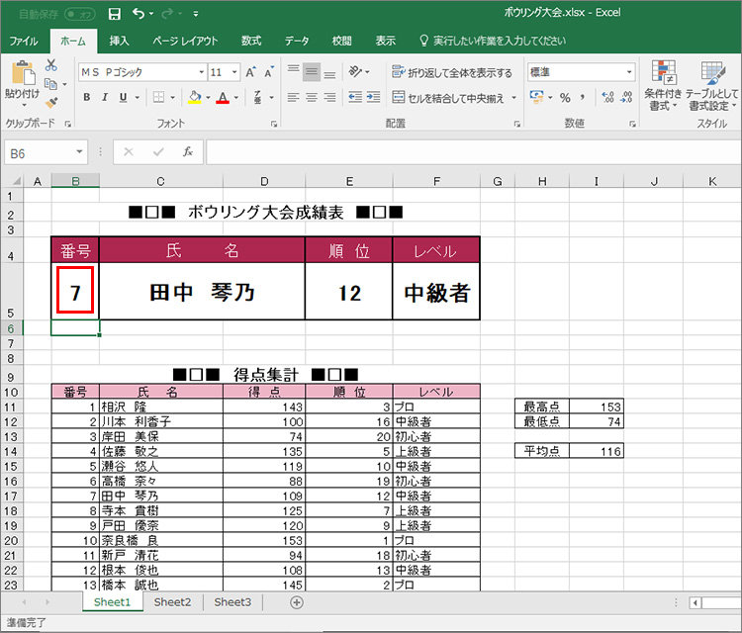Select the Format Painter brush icon
The image size is (742, 633).
[x=51, y=102]
